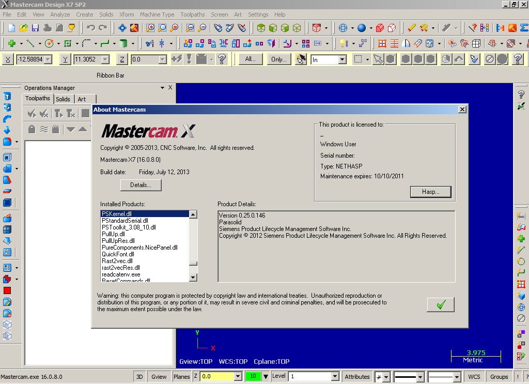Select PullUp.dll in Installed Products list
This screenshot has height=384, width=529.
tap(113, 234)
